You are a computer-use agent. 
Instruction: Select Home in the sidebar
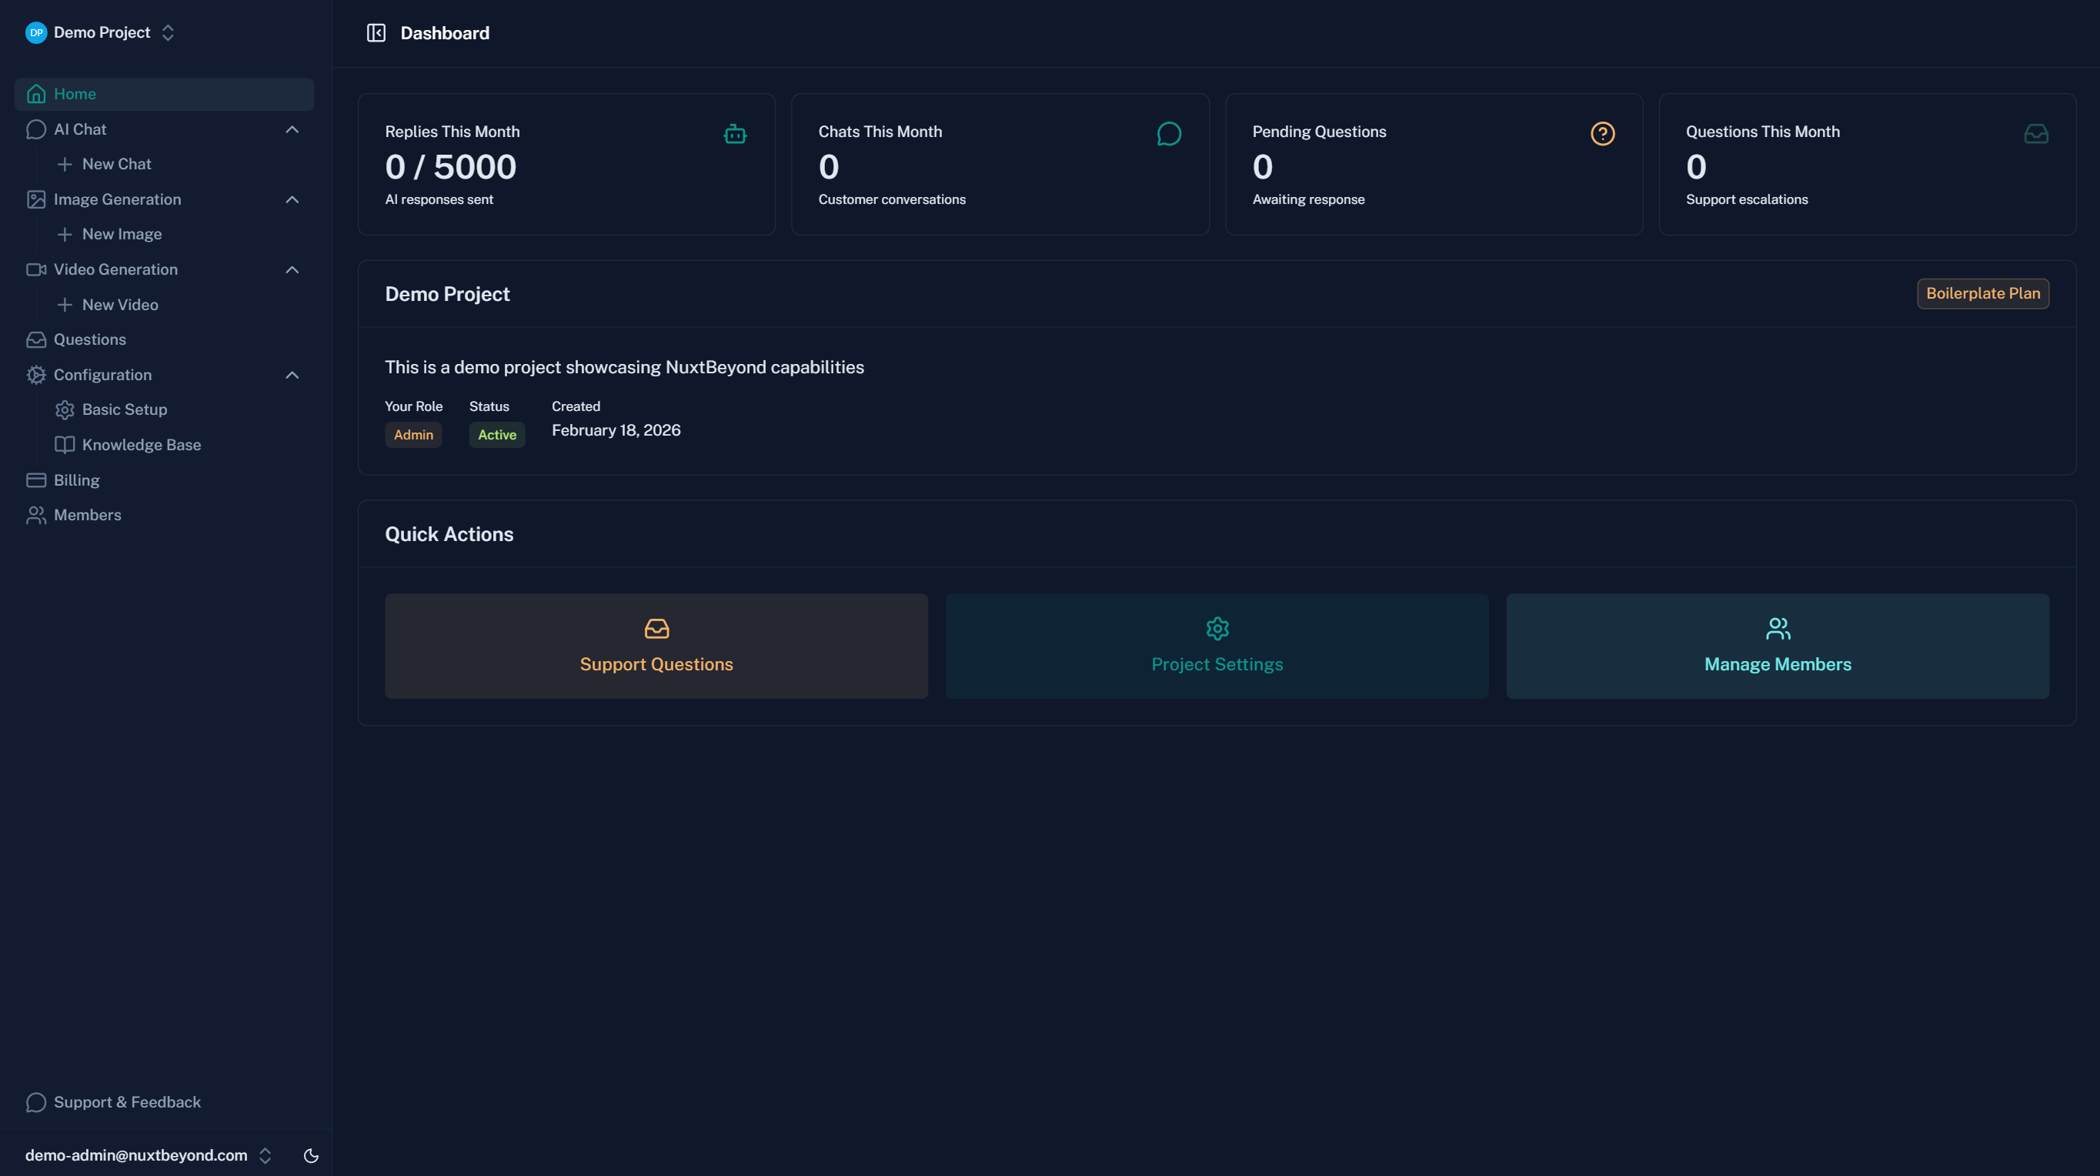coord(75,94)
